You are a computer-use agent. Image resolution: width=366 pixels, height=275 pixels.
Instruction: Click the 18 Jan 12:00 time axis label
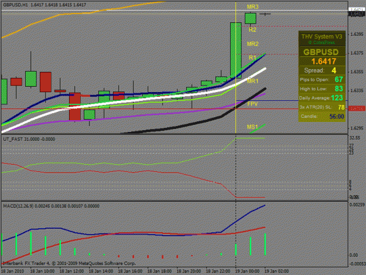point(71,271)
